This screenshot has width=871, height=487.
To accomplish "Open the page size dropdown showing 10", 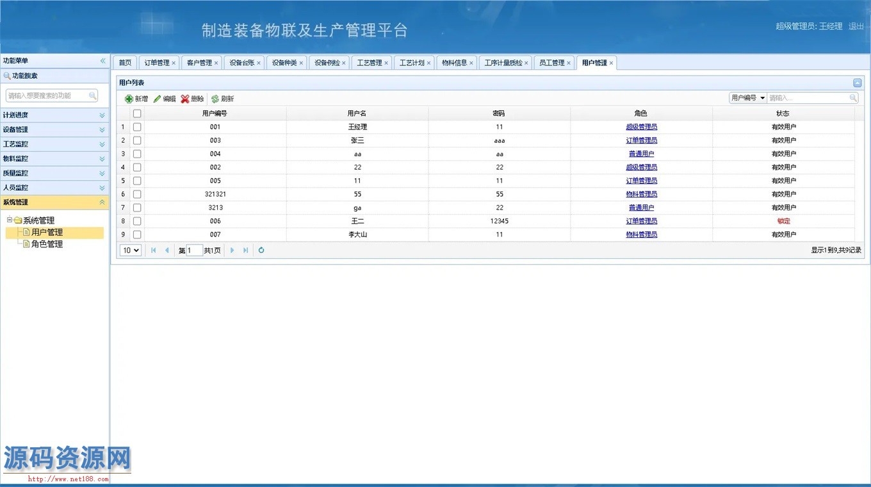I will pos(131,251).
